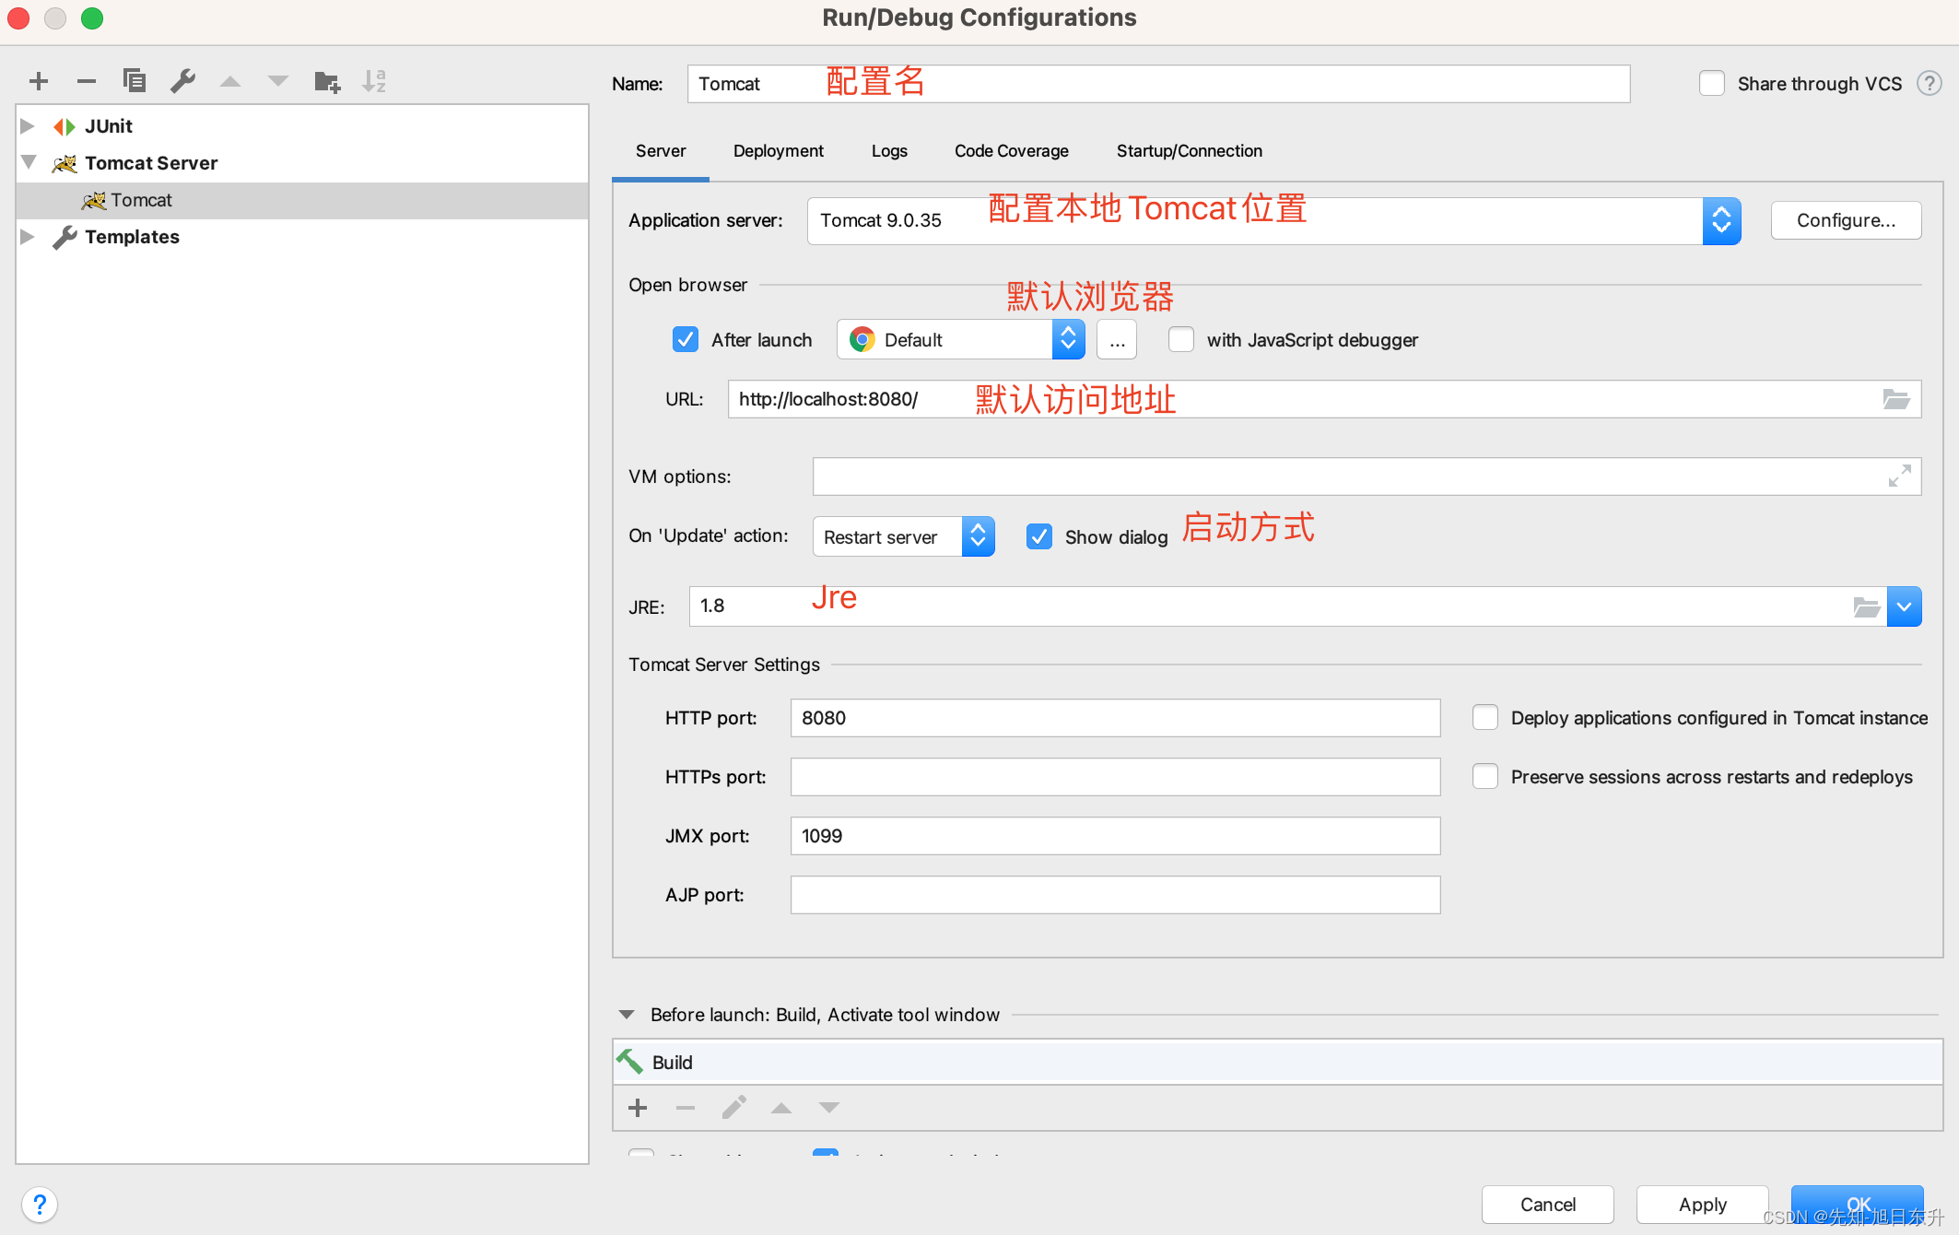Open the Application server dropdown
1959x1235 pixels.
click(1721, 221)
